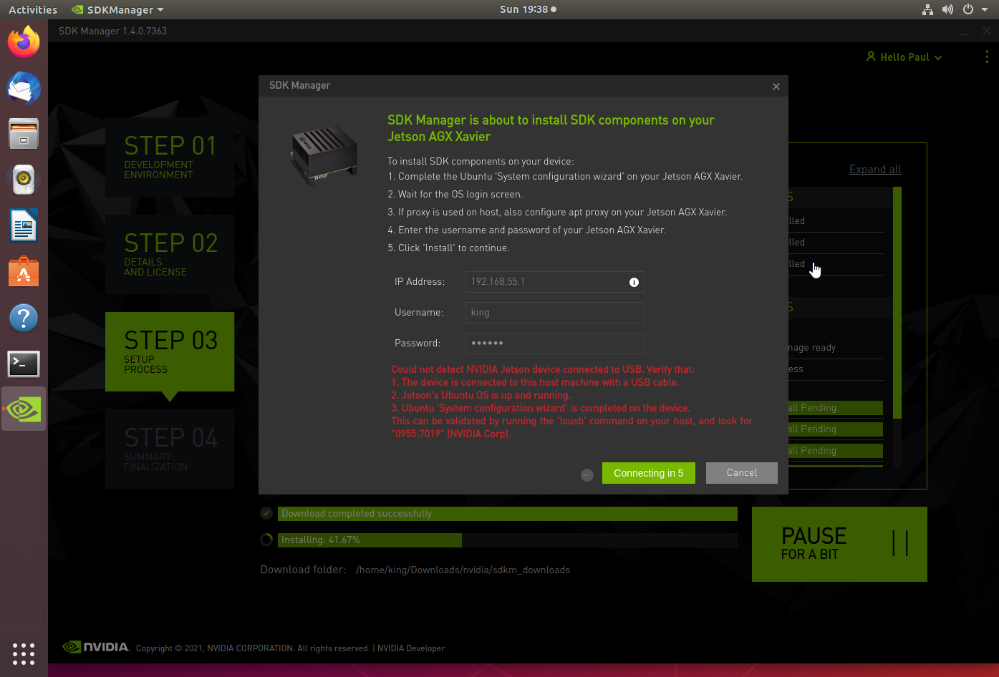Screen dimensions: 999x677
Task: Launch LibreOffice Writer from the dock
Action: [24, 225]
